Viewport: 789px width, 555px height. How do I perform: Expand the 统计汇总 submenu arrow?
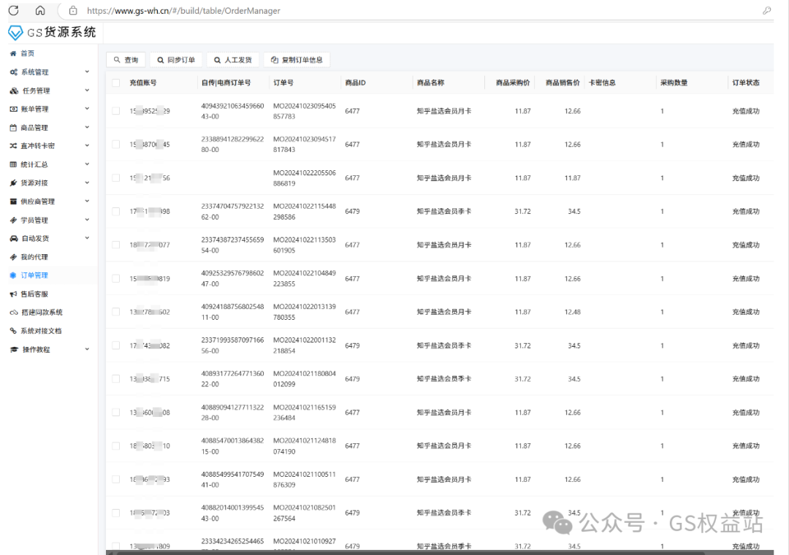point(87,164)
